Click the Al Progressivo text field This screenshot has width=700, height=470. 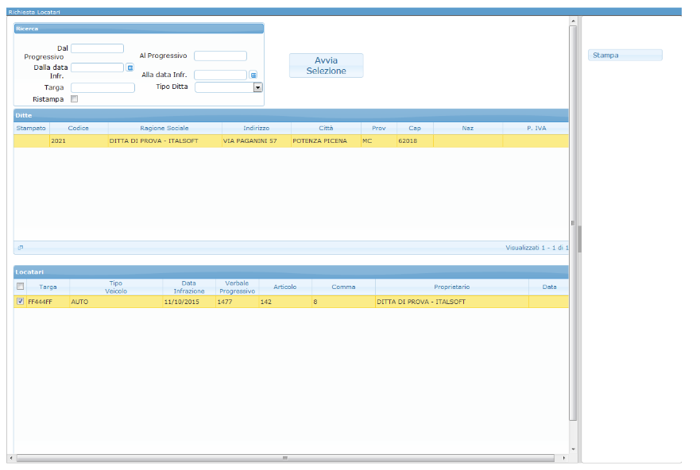point(220,56)
